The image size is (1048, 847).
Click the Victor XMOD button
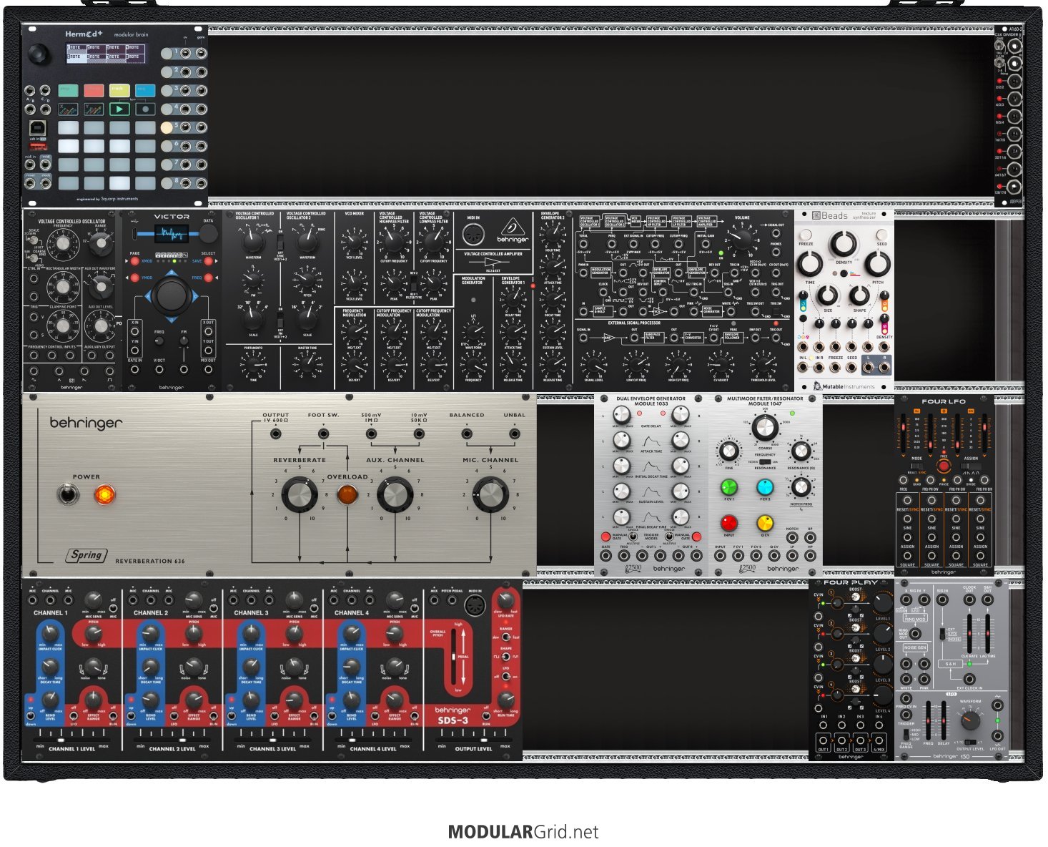click(x=134, y=261)
